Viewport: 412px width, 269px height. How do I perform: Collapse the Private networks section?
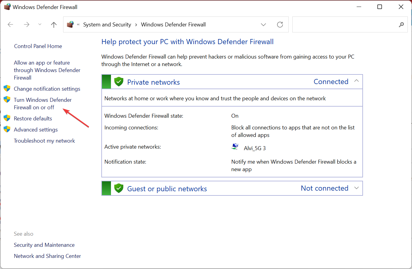356,81
